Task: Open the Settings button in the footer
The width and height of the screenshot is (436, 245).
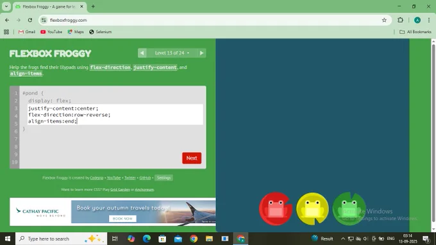Action: pos(163,178)
